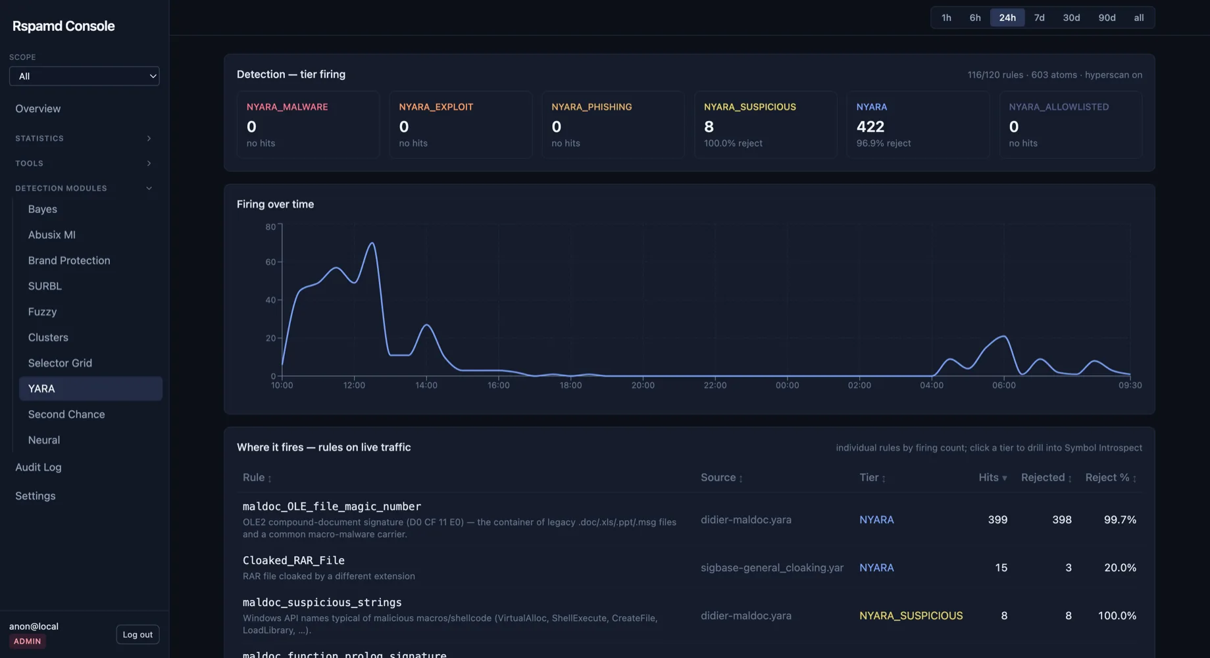Select the 6h time range
Image resolution: width=1210 pixels, height=658 pixels.
coord(975,18)
